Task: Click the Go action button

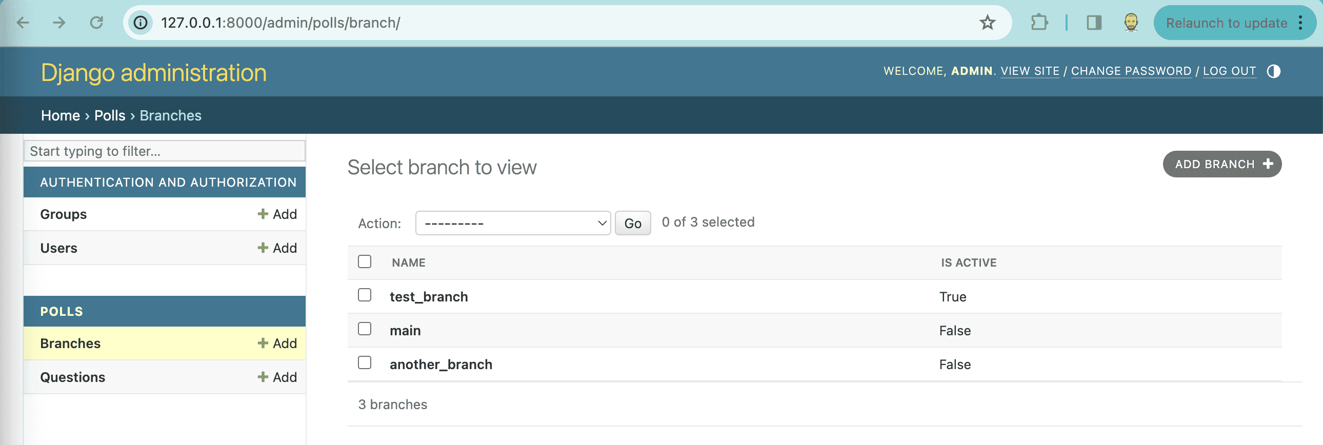Action: [x=632, y=224]
